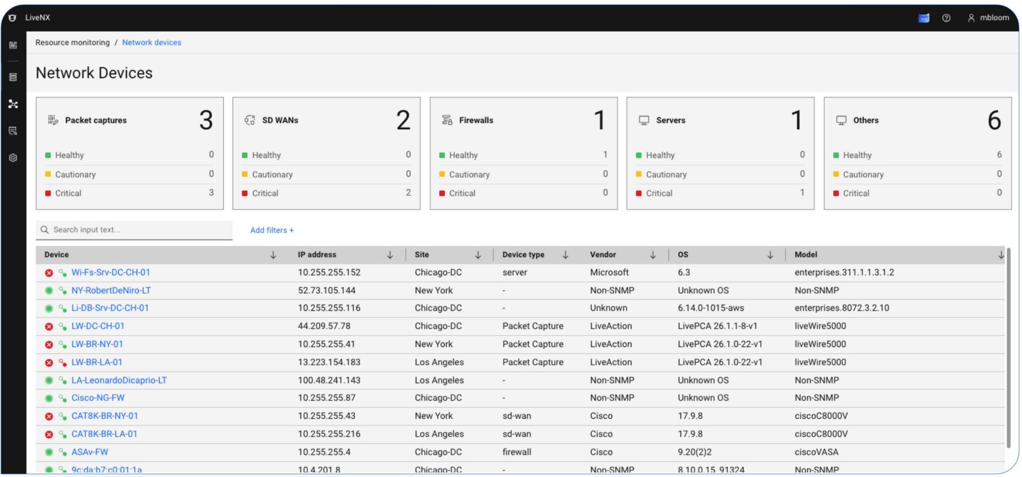Viewport: 1022px width, 477px height.
Task: Click the blue assistant icon in top bar
Action: [924, 18]
